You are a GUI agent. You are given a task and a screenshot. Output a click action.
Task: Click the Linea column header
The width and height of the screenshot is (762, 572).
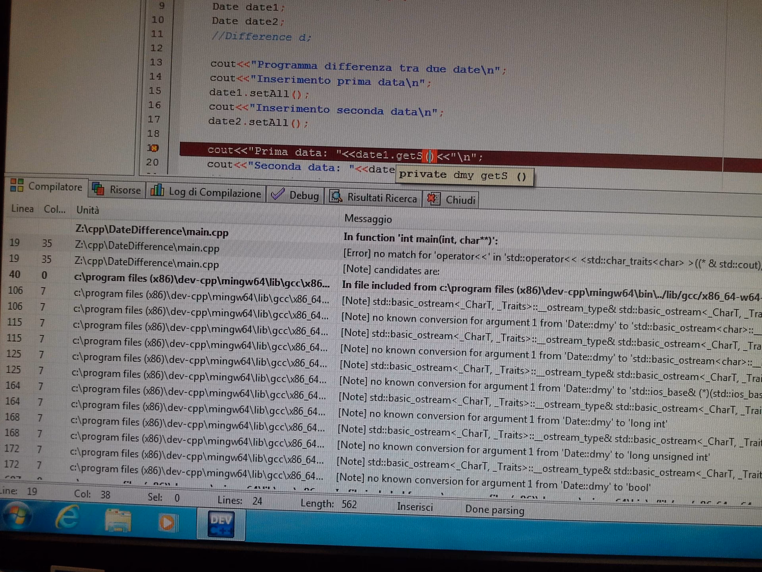(x=22, y=209)
